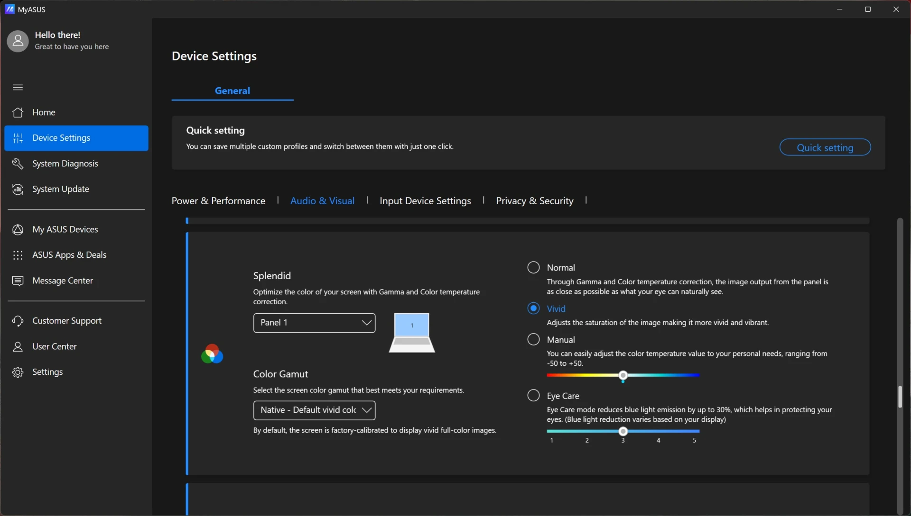Click the System Update icon
911x516 pixels.
tap(18, 189)
